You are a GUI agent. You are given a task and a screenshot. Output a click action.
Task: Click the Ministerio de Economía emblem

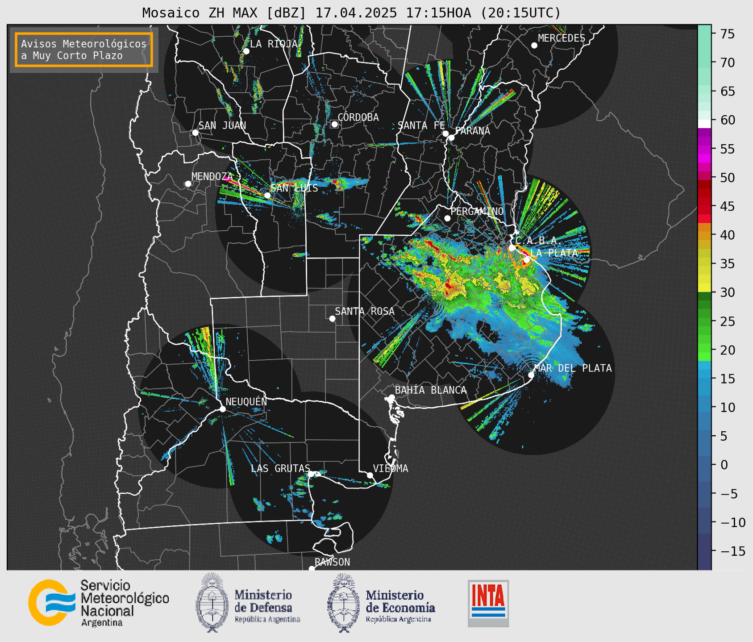coord(343,602)
